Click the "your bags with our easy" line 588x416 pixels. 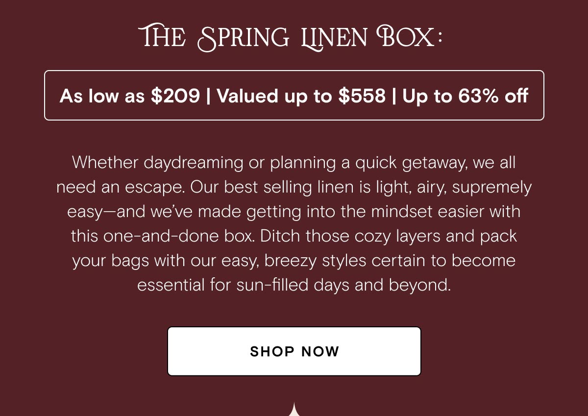294,261
